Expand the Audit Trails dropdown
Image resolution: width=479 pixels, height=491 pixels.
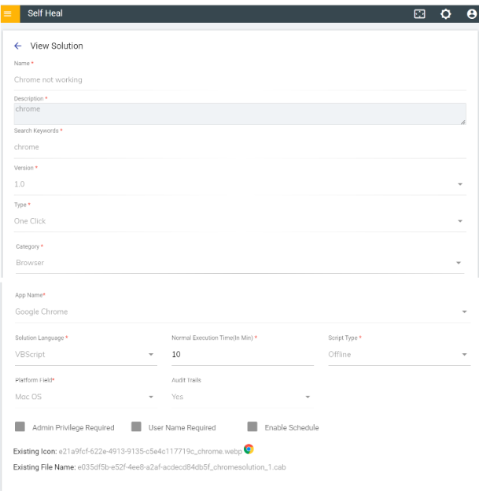click(x=308, y=397)
